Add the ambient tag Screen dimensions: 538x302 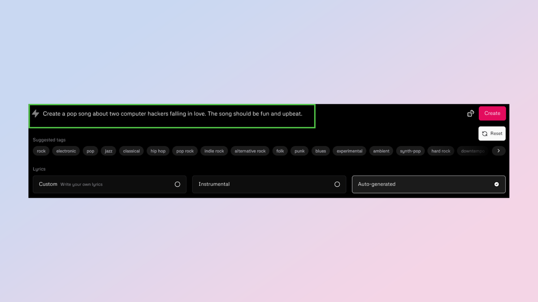[381, 151]
